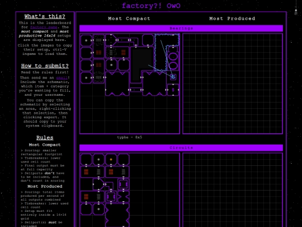This screenshot has width=302, height=227.
Task: Click the underlined "Rules" heading
Action: tap(45, 138)
